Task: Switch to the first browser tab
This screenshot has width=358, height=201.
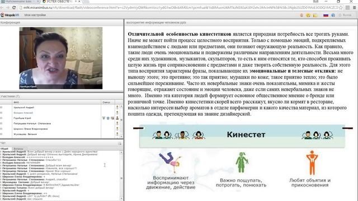Action: [20, 2]
